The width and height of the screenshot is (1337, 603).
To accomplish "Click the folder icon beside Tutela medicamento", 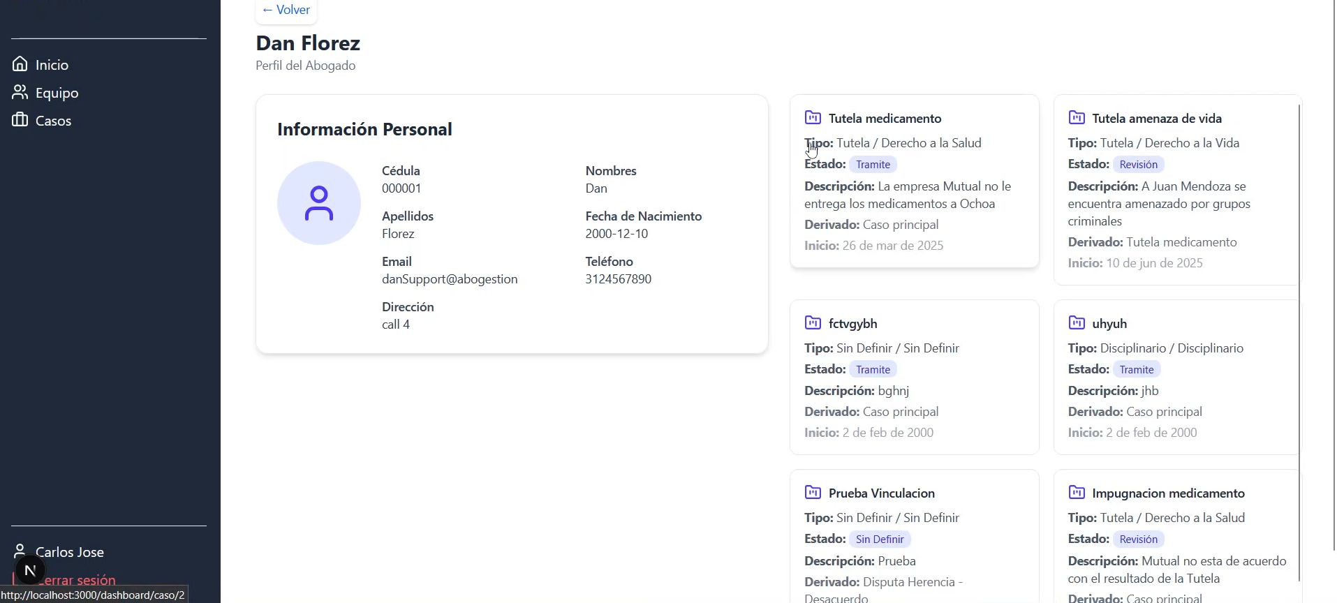I will click(813, 117).
